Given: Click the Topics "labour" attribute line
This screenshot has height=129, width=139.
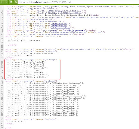Looking at the screenshot, I should point(25,70).
